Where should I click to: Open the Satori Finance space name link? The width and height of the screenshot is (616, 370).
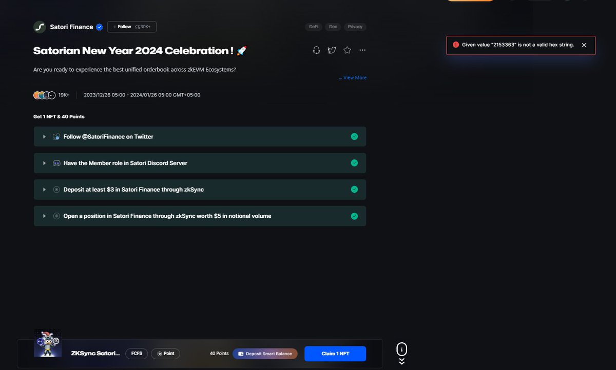pyautogui.click(x=71, y=27)
